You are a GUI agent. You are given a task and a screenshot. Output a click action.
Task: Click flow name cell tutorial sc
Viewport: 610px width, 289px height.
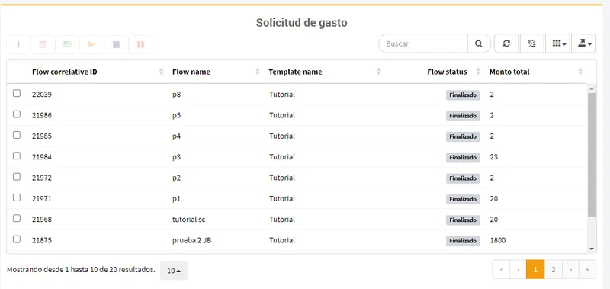click(188, 220)
